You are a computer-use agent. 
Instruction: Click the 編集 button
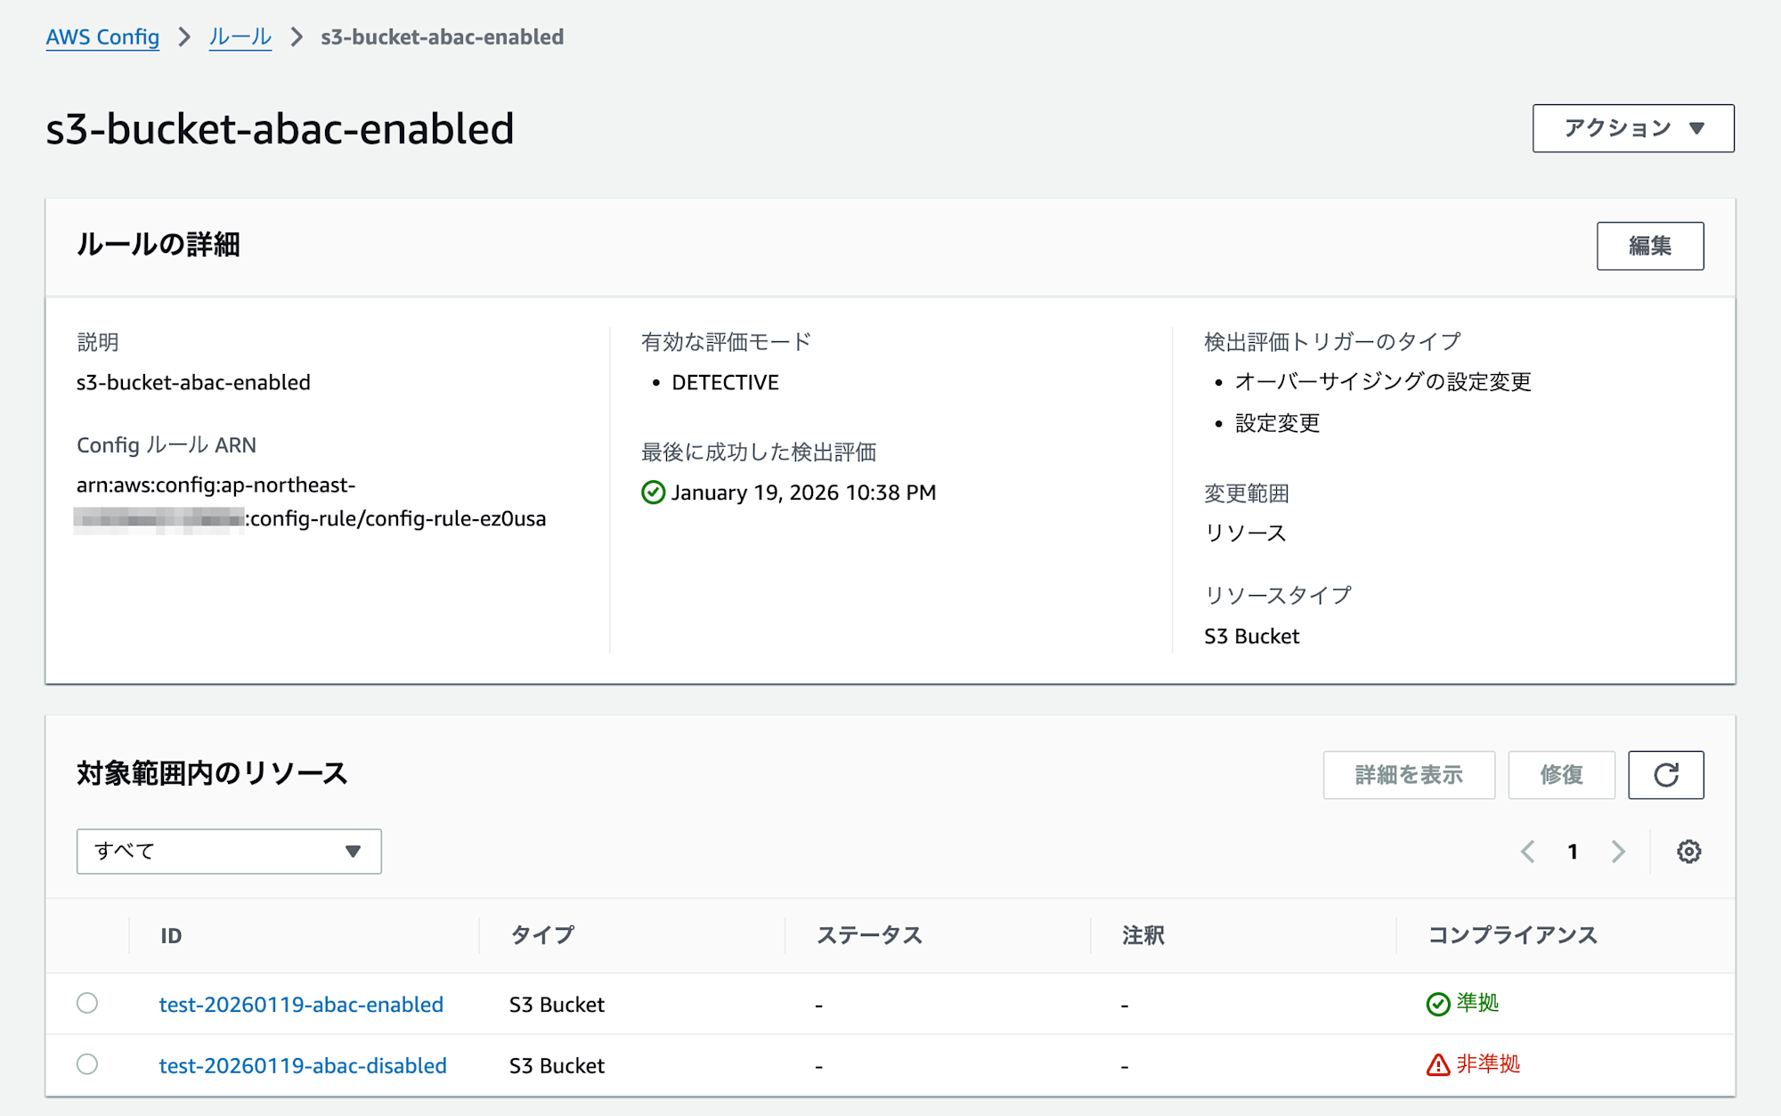coord(1649,246)
